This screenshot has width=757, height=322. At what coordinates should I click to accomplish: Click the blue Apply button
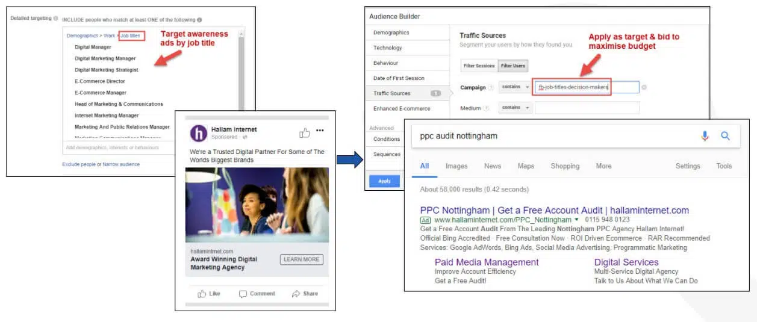384,181
